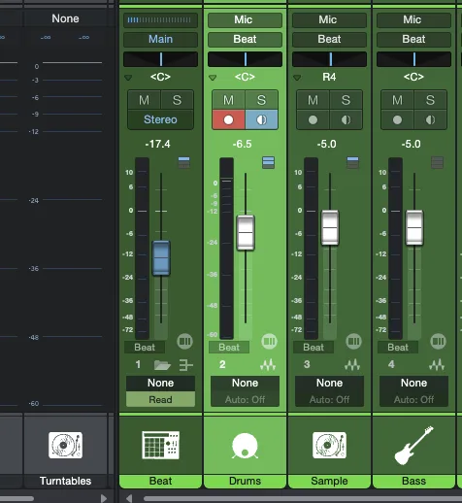This screenshot has width=462, height=503.
Task: Open channel editor button on Beat channel 1
Action: [184, 341]
